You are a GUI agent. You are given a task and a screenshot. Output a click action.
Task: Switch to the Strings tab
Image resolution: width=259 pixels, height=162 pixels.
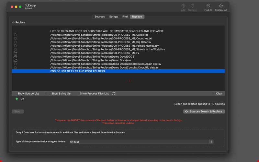click(114, 17)
